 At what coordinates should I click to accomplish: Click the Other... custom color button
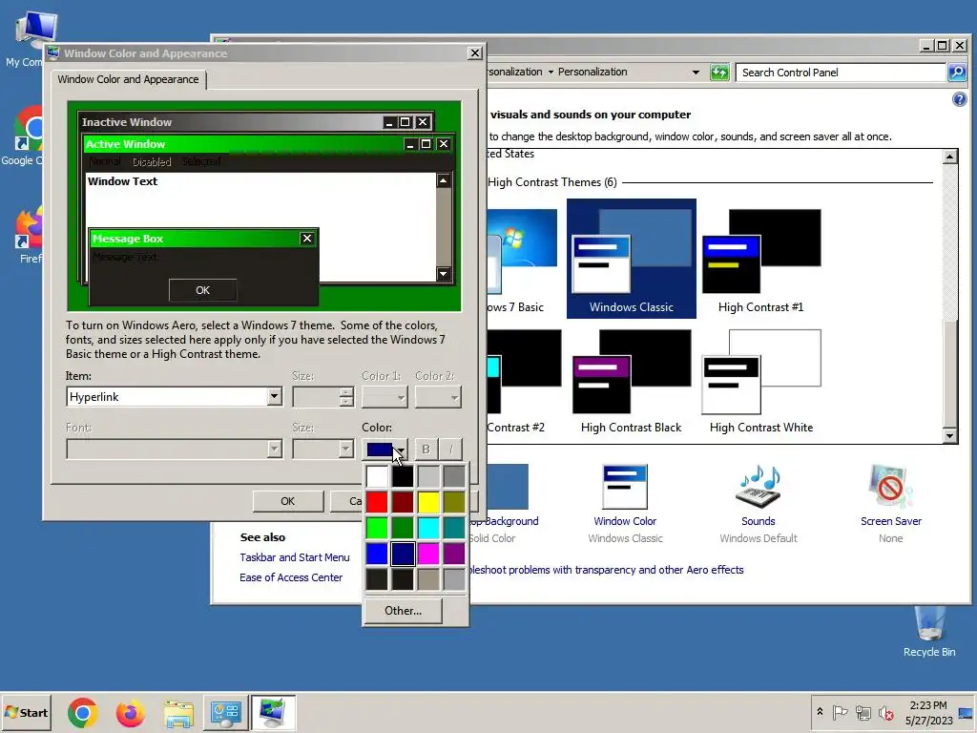(404, 611)
